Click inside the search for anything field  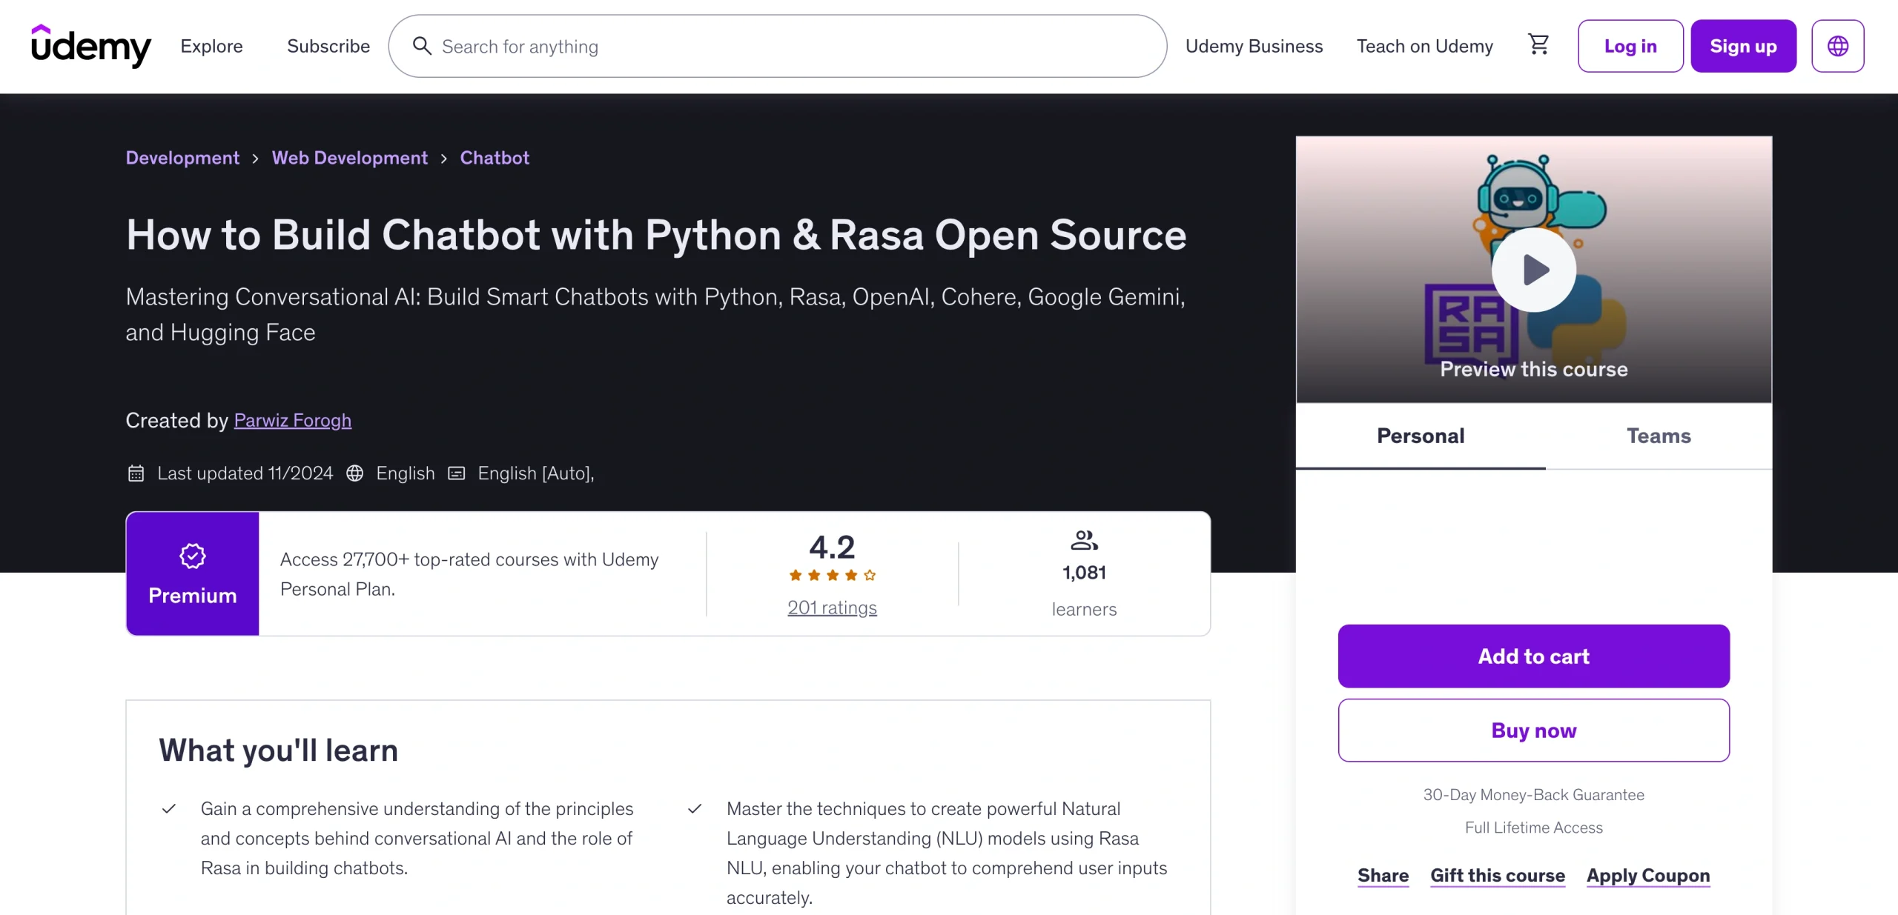667,46
